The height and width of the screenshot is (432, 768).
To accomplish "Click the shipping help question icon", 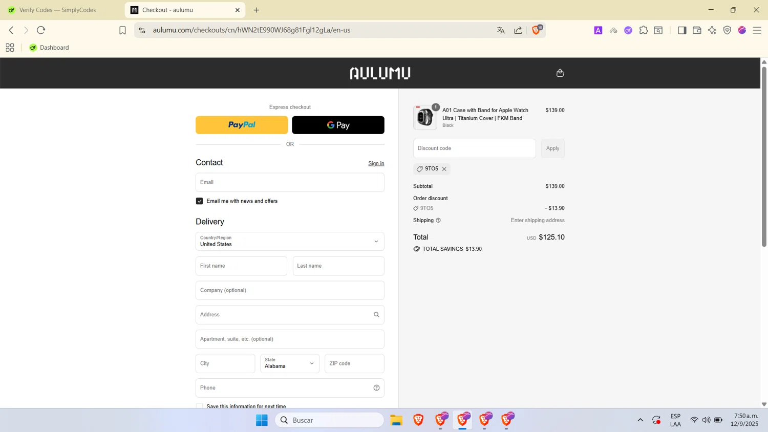I will point(438,221).
